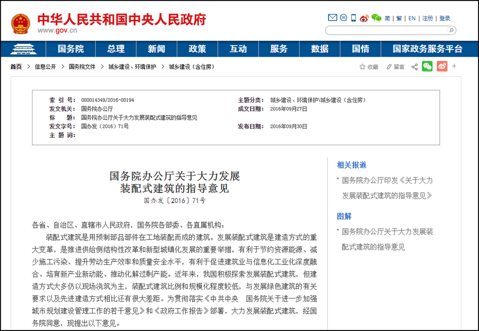Screen dimensions: 479x331
Task: Click the share icon
Action: click(x=415, y=67)
